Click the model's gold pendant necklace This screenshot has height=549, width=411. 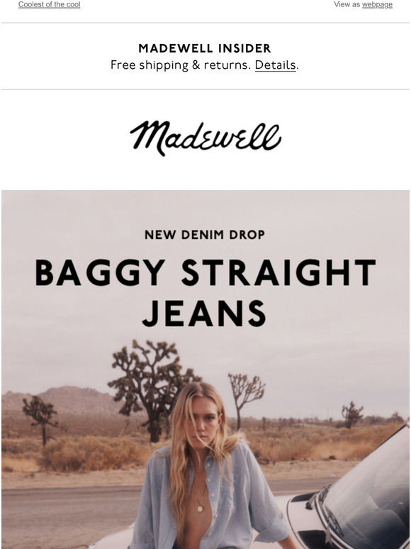[201, 508]
